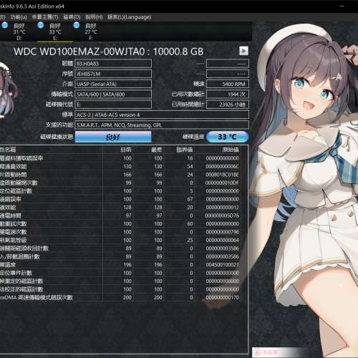Click the blue 良好 health status button
This screenshot has width=358, height=358.
point(113,137)
